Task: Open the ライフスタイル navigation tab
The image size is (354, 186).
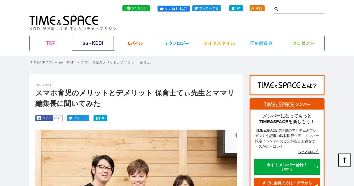Action: [219, 43]
